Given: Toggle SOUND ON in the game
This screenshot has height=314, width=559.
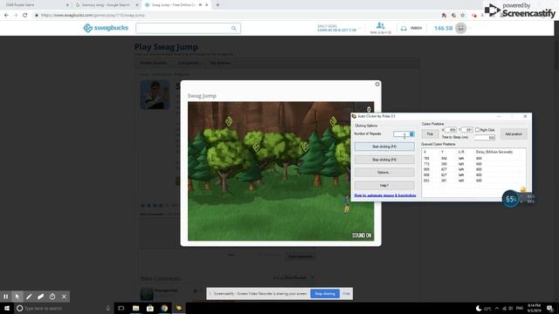Looking at the screenshot, I should pos(362,235).
